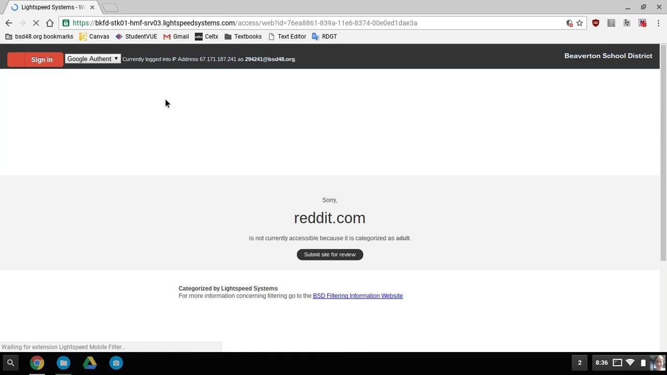The height and width of the screenshot is (375, 667).
Task: Open the Gmail bookmark
Action: [x=176, y=36]
